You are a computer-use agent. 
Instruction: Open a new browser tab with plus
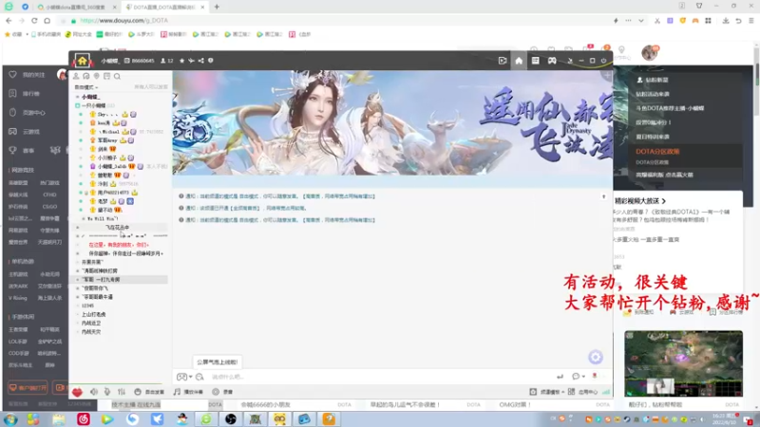pos(217,8)
